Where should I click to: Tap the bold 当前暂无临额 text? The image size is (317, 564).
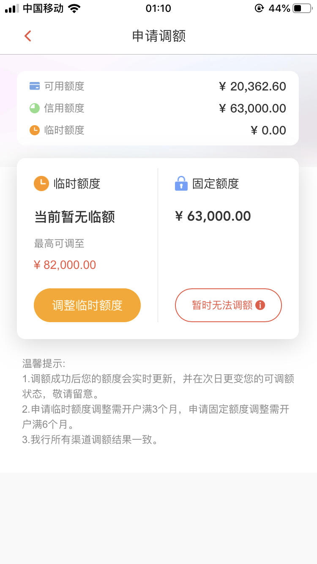point(74,217)
